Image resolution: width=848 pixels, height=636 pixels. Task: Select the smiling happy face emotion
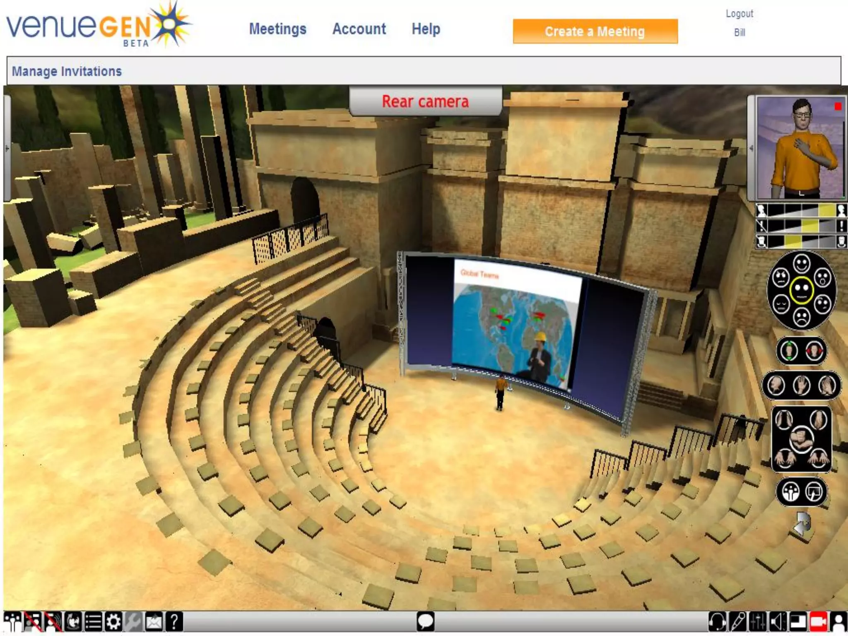(802, 263)
